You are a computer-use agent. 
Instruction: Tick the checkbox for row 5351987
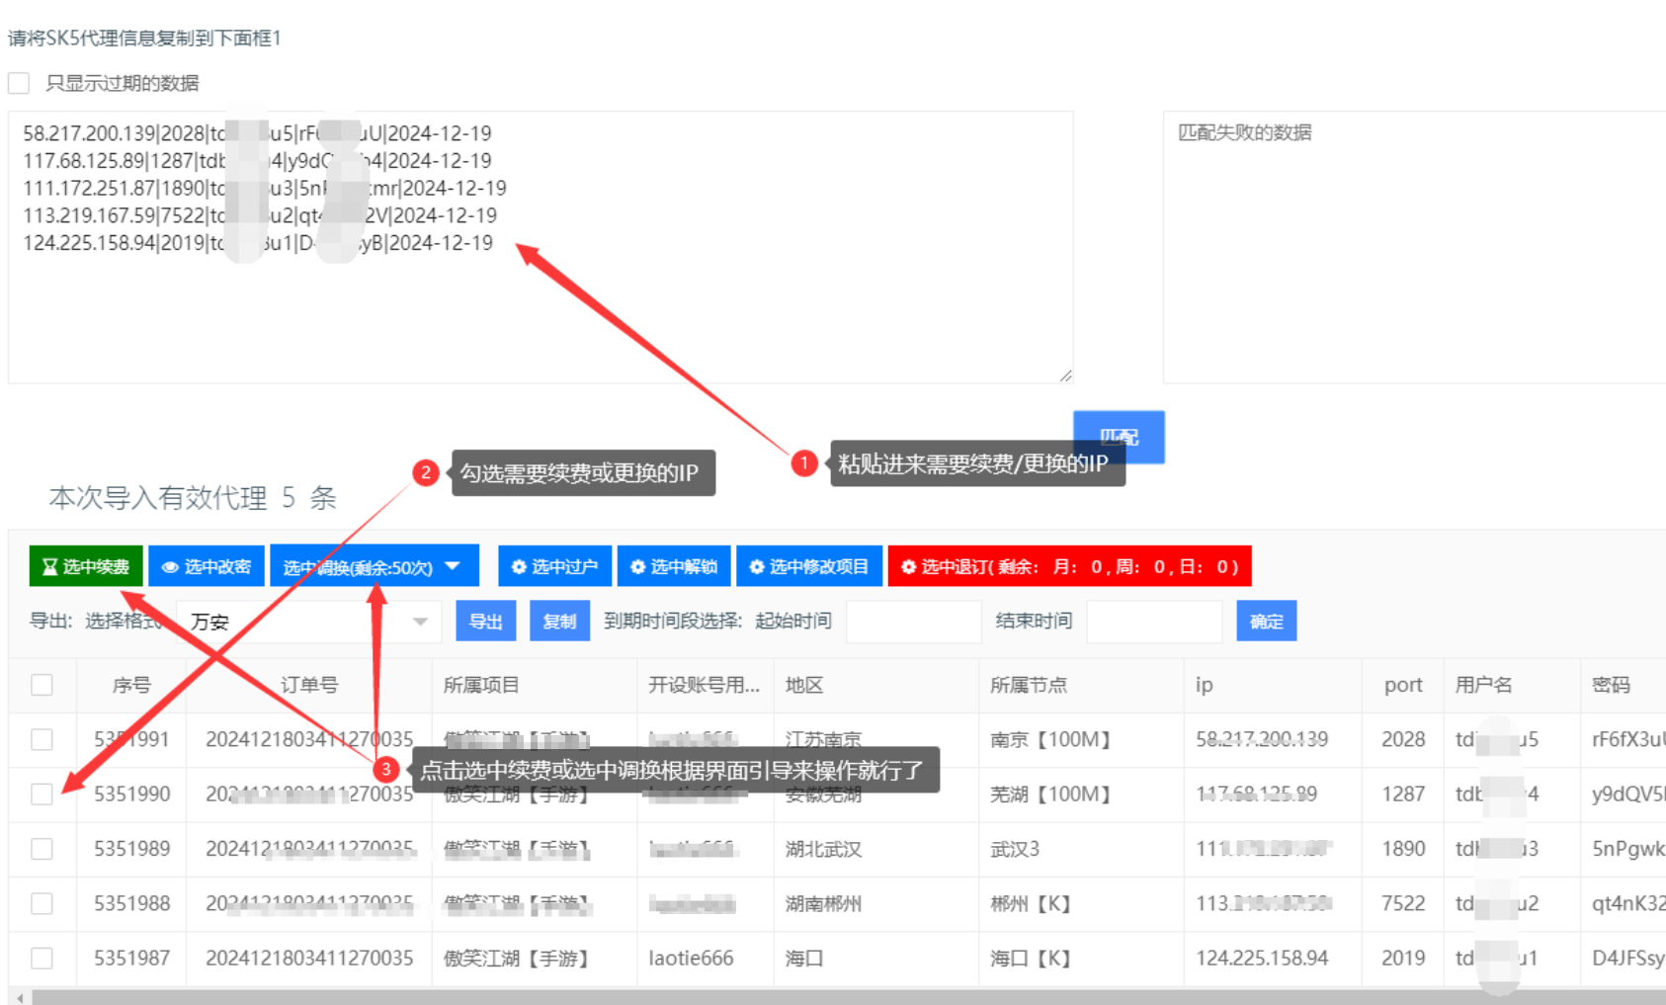pyautogui.click(x=42, y=958)
